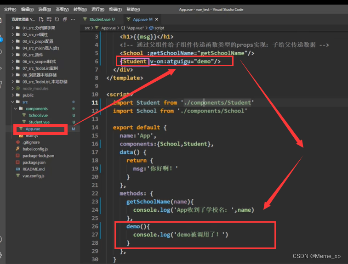Open babel.config.js in the file tree
Image resolution: width=348 pixels, height=264 pixels.
coord(35,149)
